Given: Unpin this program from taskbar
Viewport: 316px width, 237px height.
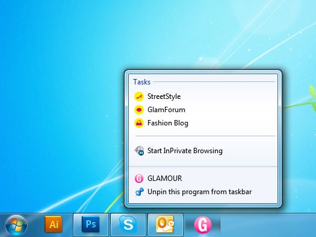Looking at the screenshot, I should 203,192.
